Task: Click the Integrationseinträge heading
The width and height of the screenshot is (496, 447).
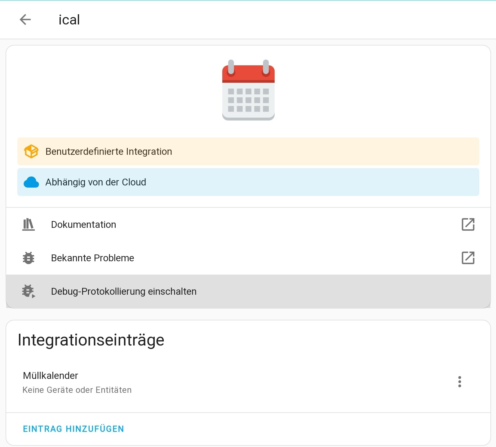Action: click(91, 340)
